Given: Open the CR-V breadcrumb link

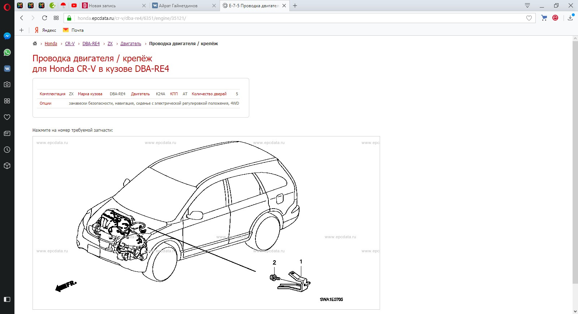Looking at the screenshot, I should (x=70, y=44).
